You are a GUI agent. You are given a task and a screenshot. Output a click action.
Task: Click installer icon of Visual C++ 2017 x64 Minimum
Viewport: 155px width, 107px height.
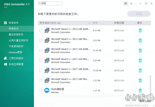(47, 60)
